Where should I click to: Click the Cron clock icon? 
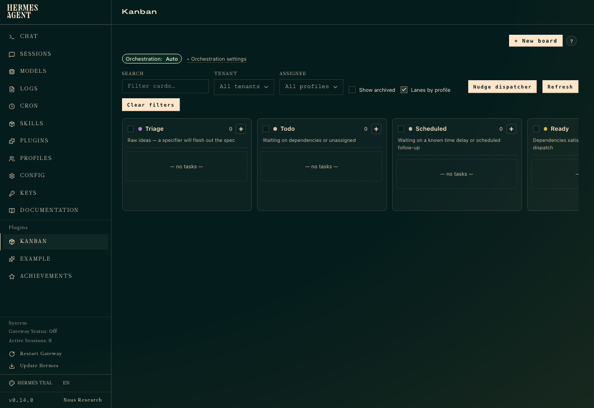(x=12, y=106)
